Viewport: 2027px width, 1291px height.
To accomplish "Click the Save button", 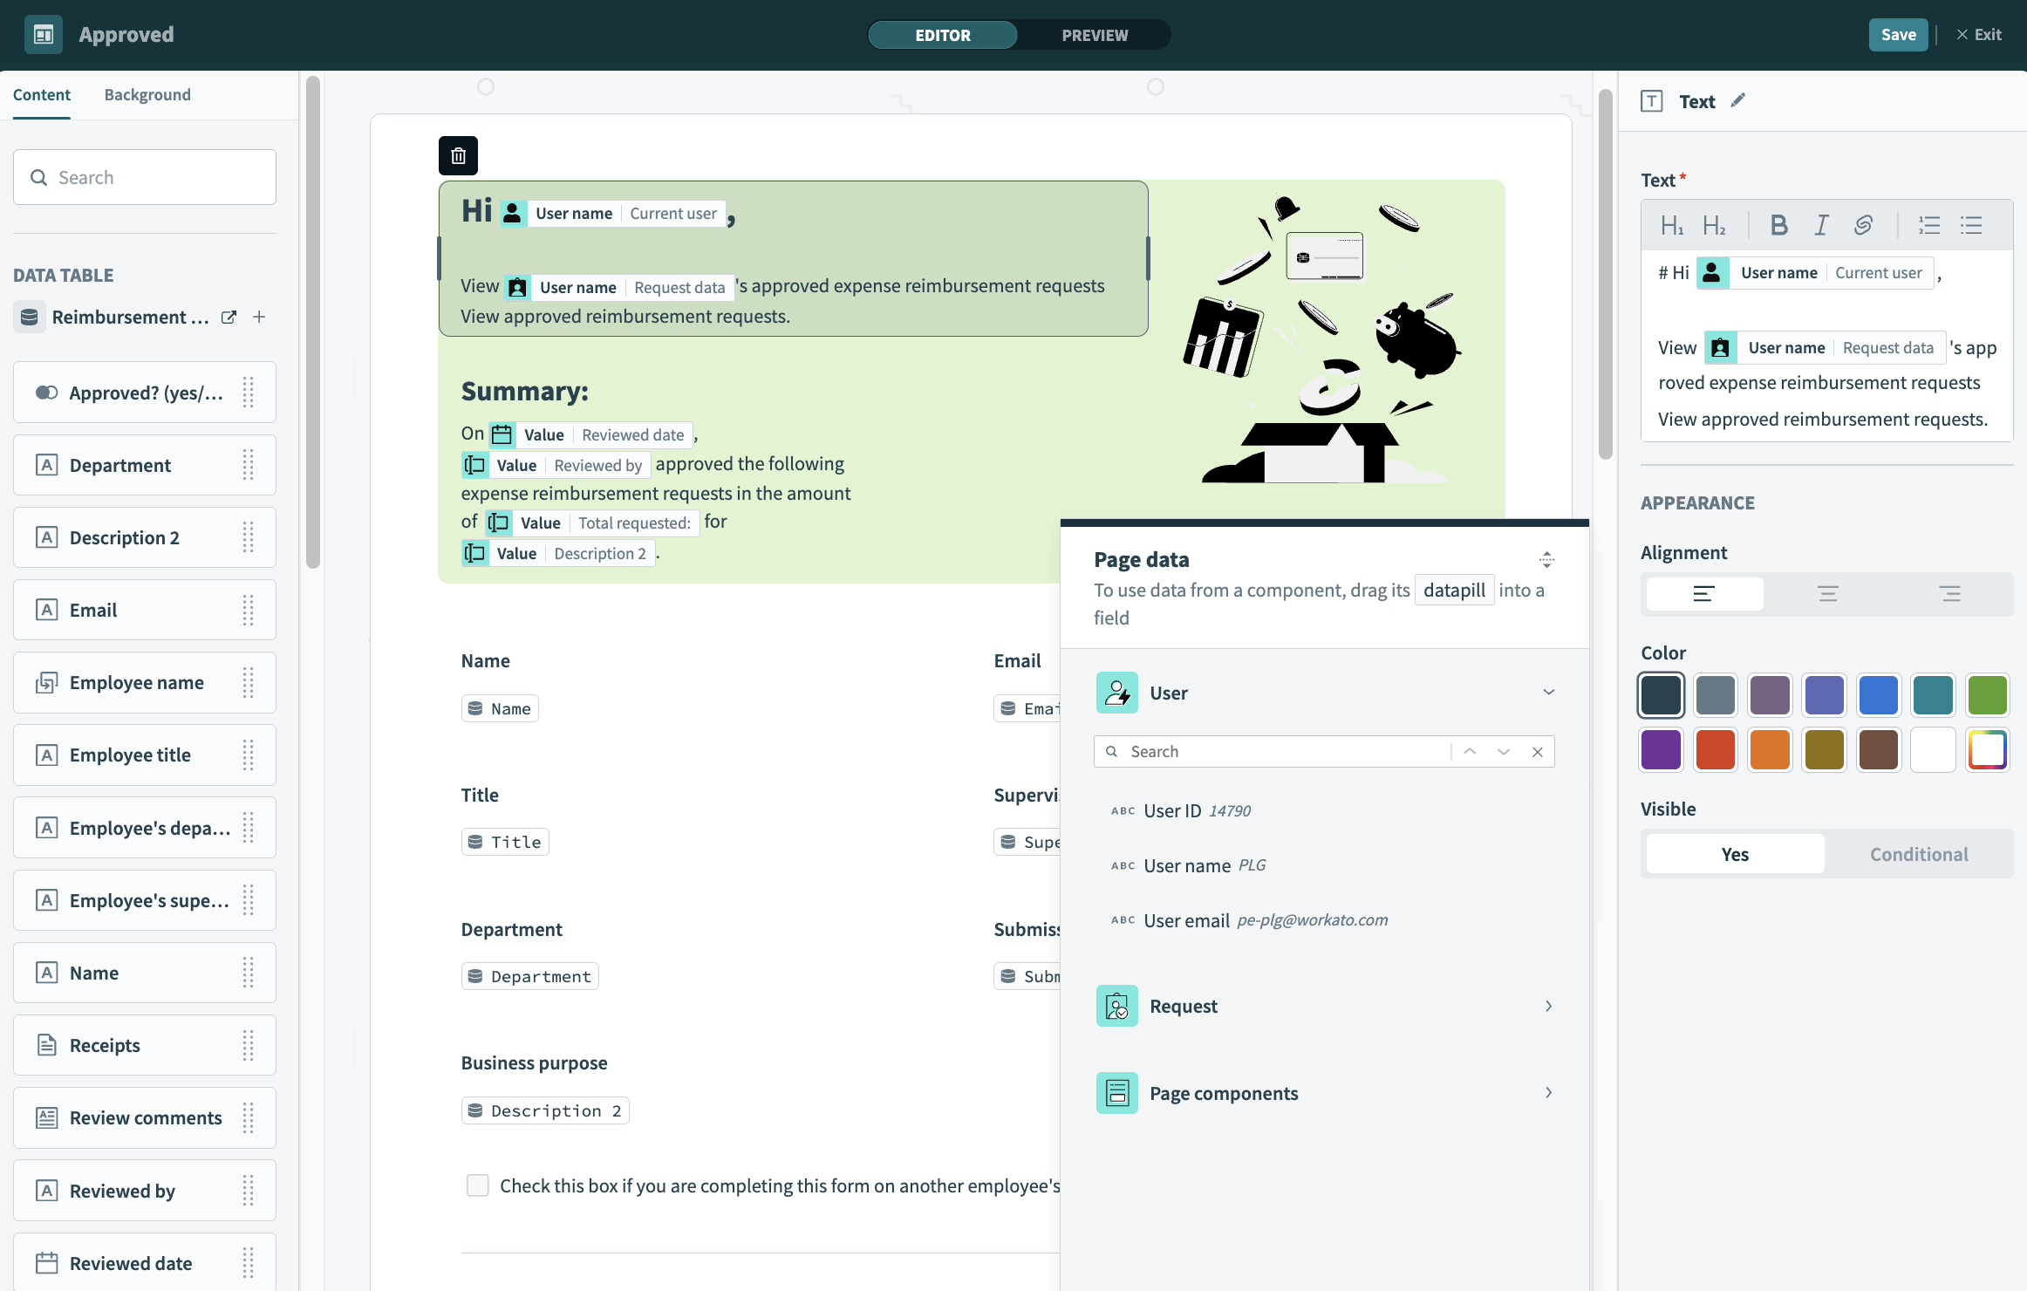I will (x=1899, y=34).
